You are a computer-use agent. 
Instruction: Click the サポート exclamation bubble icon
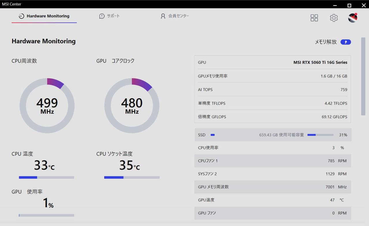(102, 16)
